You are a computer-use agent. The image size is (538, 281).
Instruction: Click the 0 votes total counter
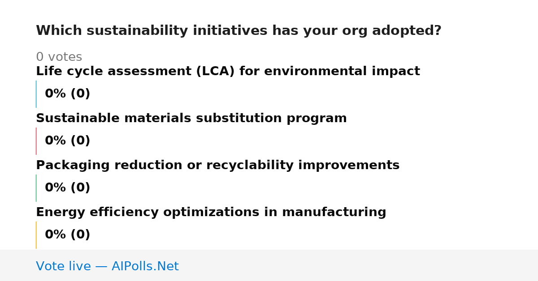59,57
